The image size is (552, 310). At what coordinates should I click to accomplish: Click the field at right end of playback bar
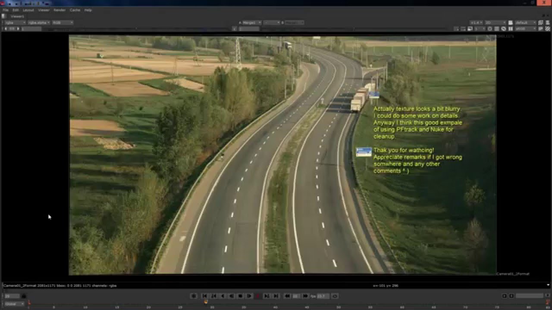[x=529, y=296]
